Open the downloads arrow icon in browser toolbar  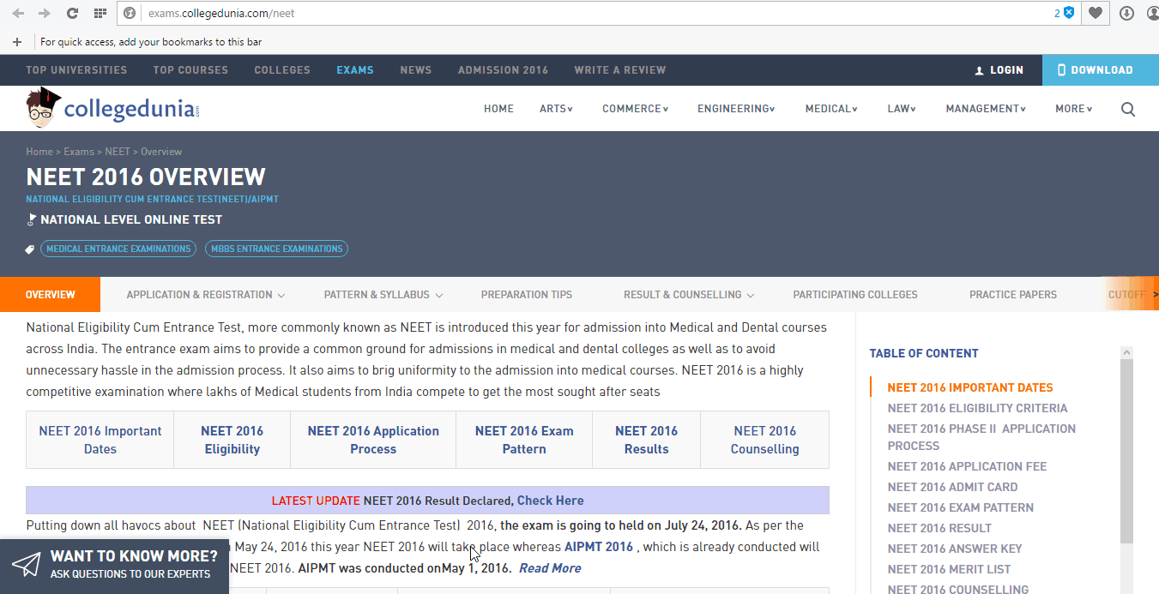(1126, 13)
